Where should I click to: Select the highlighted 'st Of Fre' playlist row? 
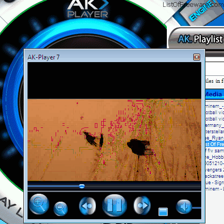(x=214, y=144)
